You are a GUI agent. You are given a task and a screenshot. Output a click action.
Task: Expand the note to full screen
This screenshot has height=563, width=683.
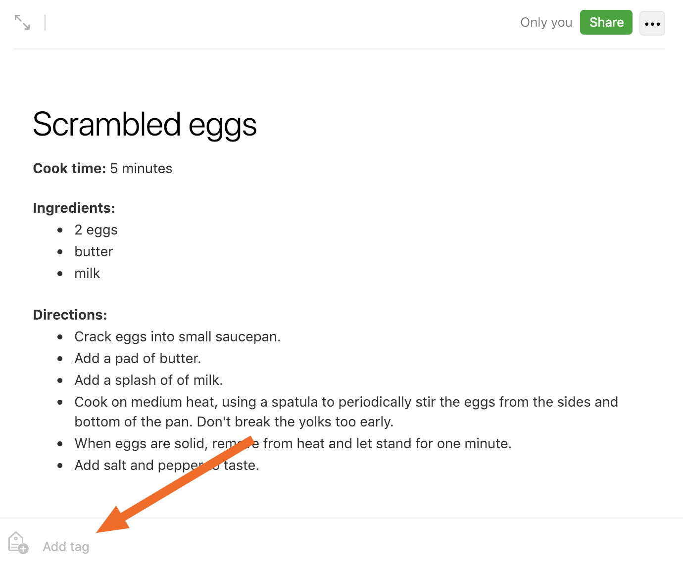tap(22, 22)
